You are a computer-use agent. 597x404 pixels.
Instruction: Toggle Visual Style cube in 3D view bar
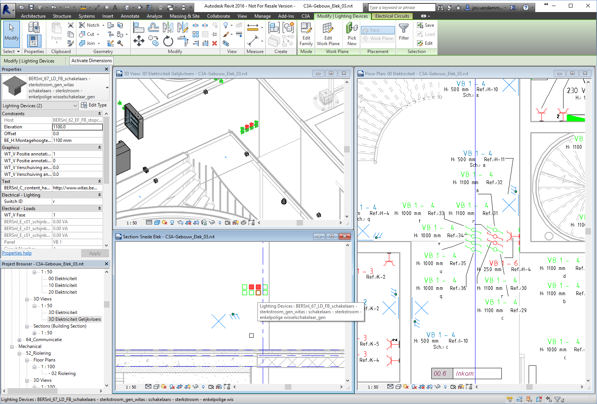coord(157,223)
